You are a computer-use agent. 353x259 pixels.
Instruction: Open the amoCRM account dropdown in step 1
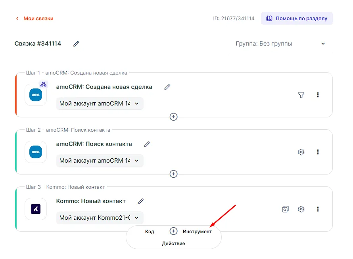pyautogui.click(x=100, y=104)
